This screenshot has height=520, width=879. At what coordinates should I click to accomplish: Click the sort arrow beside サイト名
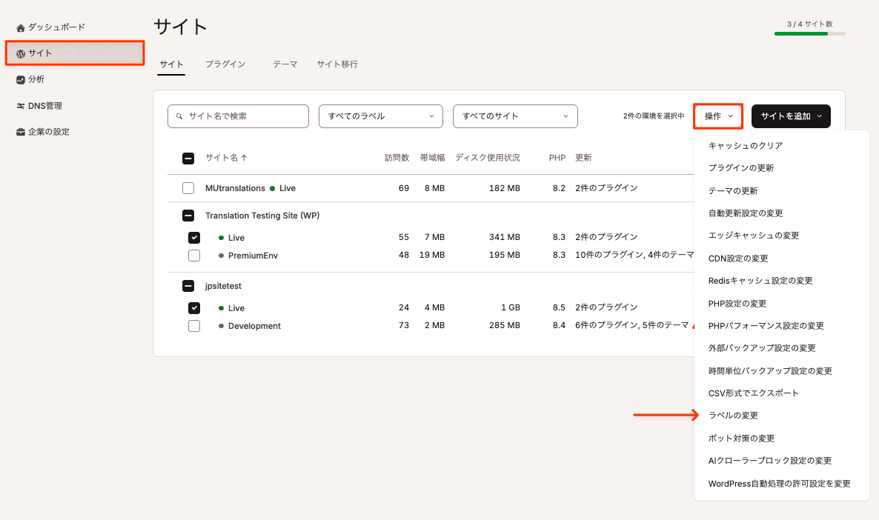(244, 158)
